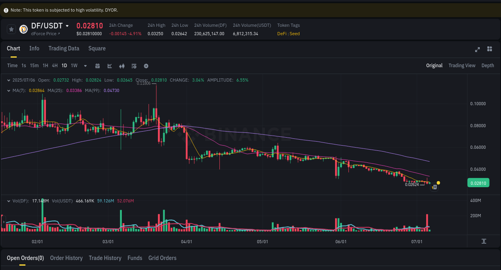
Task: Open the chart layout grid icon
Action: [489, 49]
